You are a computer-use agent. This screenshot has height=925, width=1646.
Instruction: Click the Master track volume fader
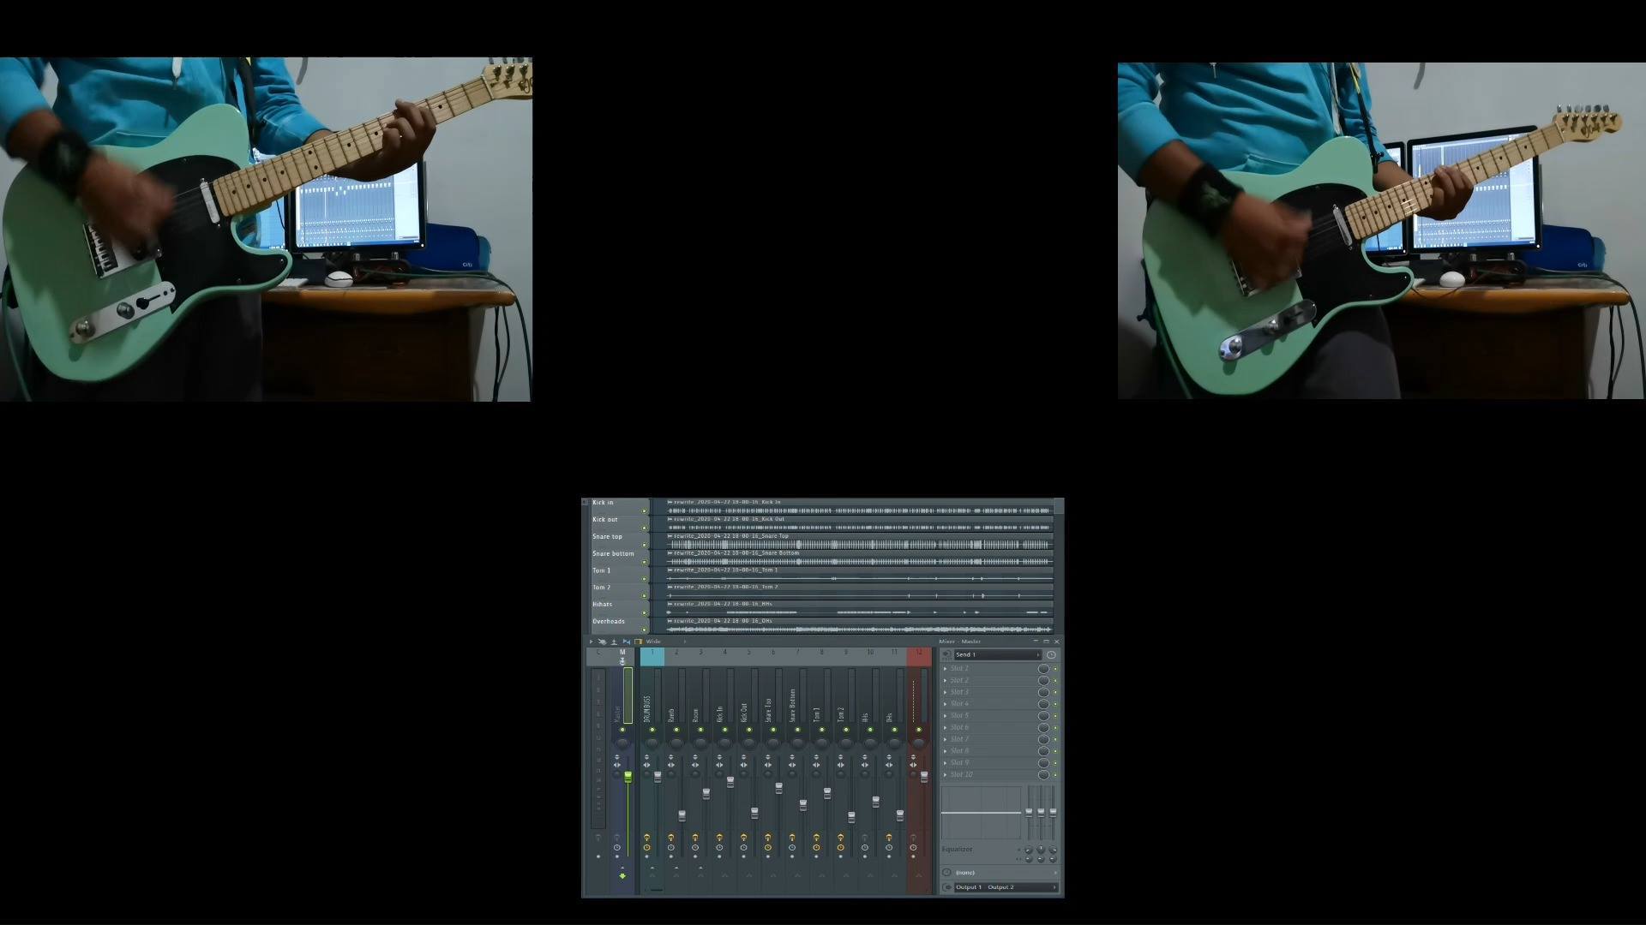coord(628,777)
